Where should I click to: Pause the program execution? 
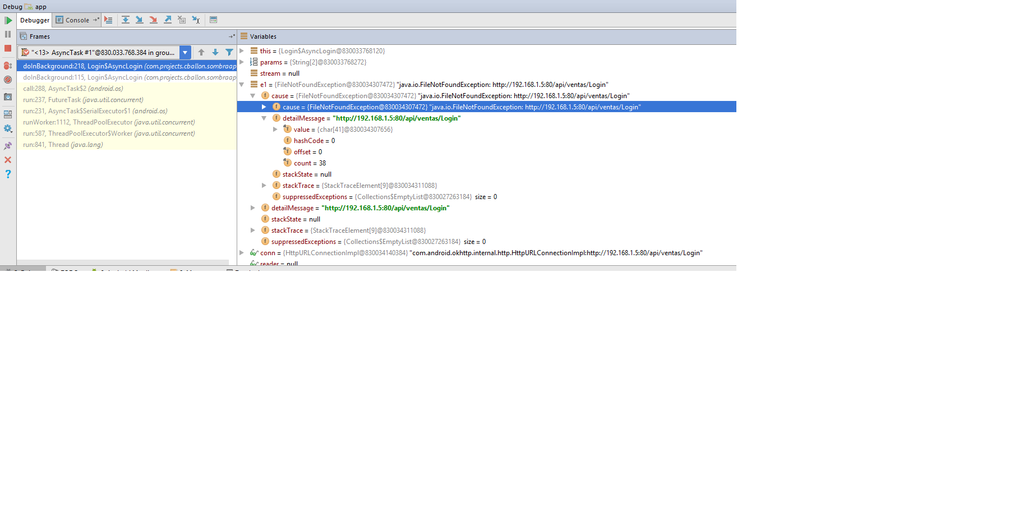(8, 34)
